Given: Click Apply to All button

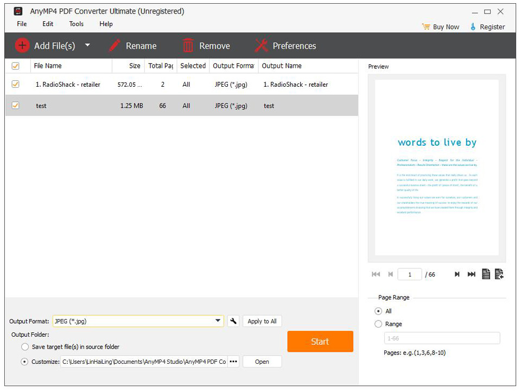Looking at the screenshot, I should pyautogui.click(x=262, y=321).
